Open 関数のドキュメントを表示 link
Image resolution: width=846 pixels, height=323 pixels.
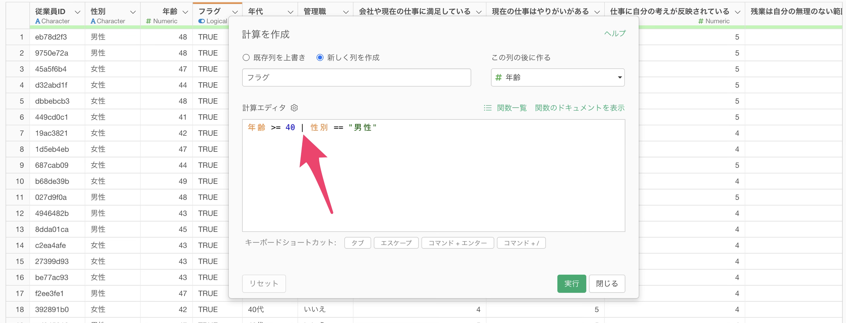coord(579,108)
